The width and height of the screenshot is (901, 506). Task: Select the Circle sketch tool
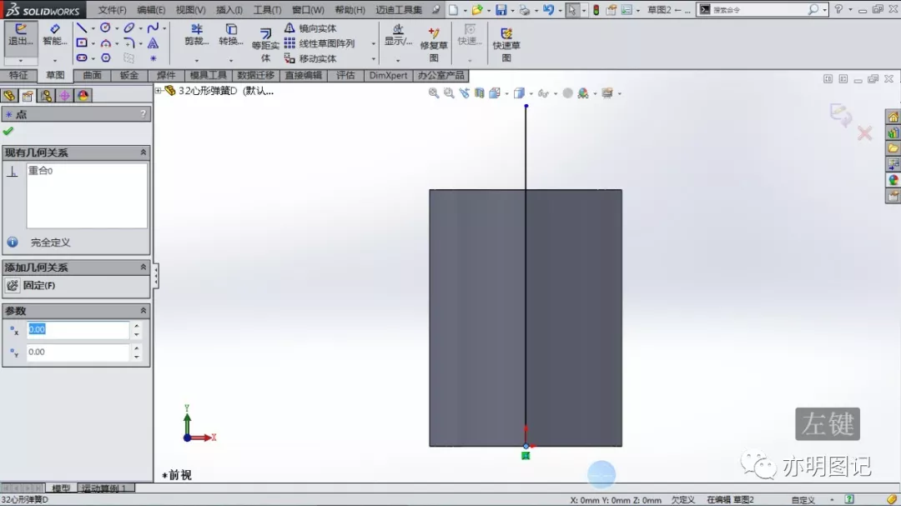pyautogui.click(x=105, y=28)
